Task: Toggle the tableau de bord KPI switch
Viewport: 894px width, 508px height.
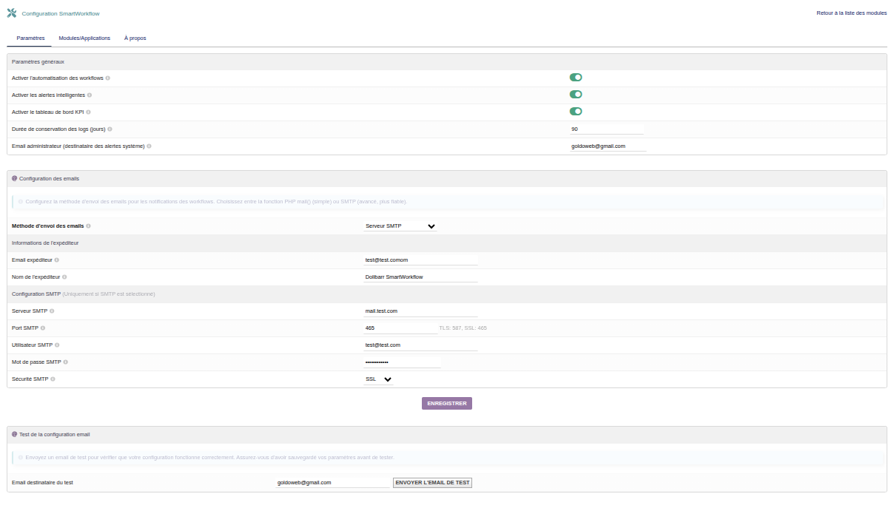Action: pos(576,112)
